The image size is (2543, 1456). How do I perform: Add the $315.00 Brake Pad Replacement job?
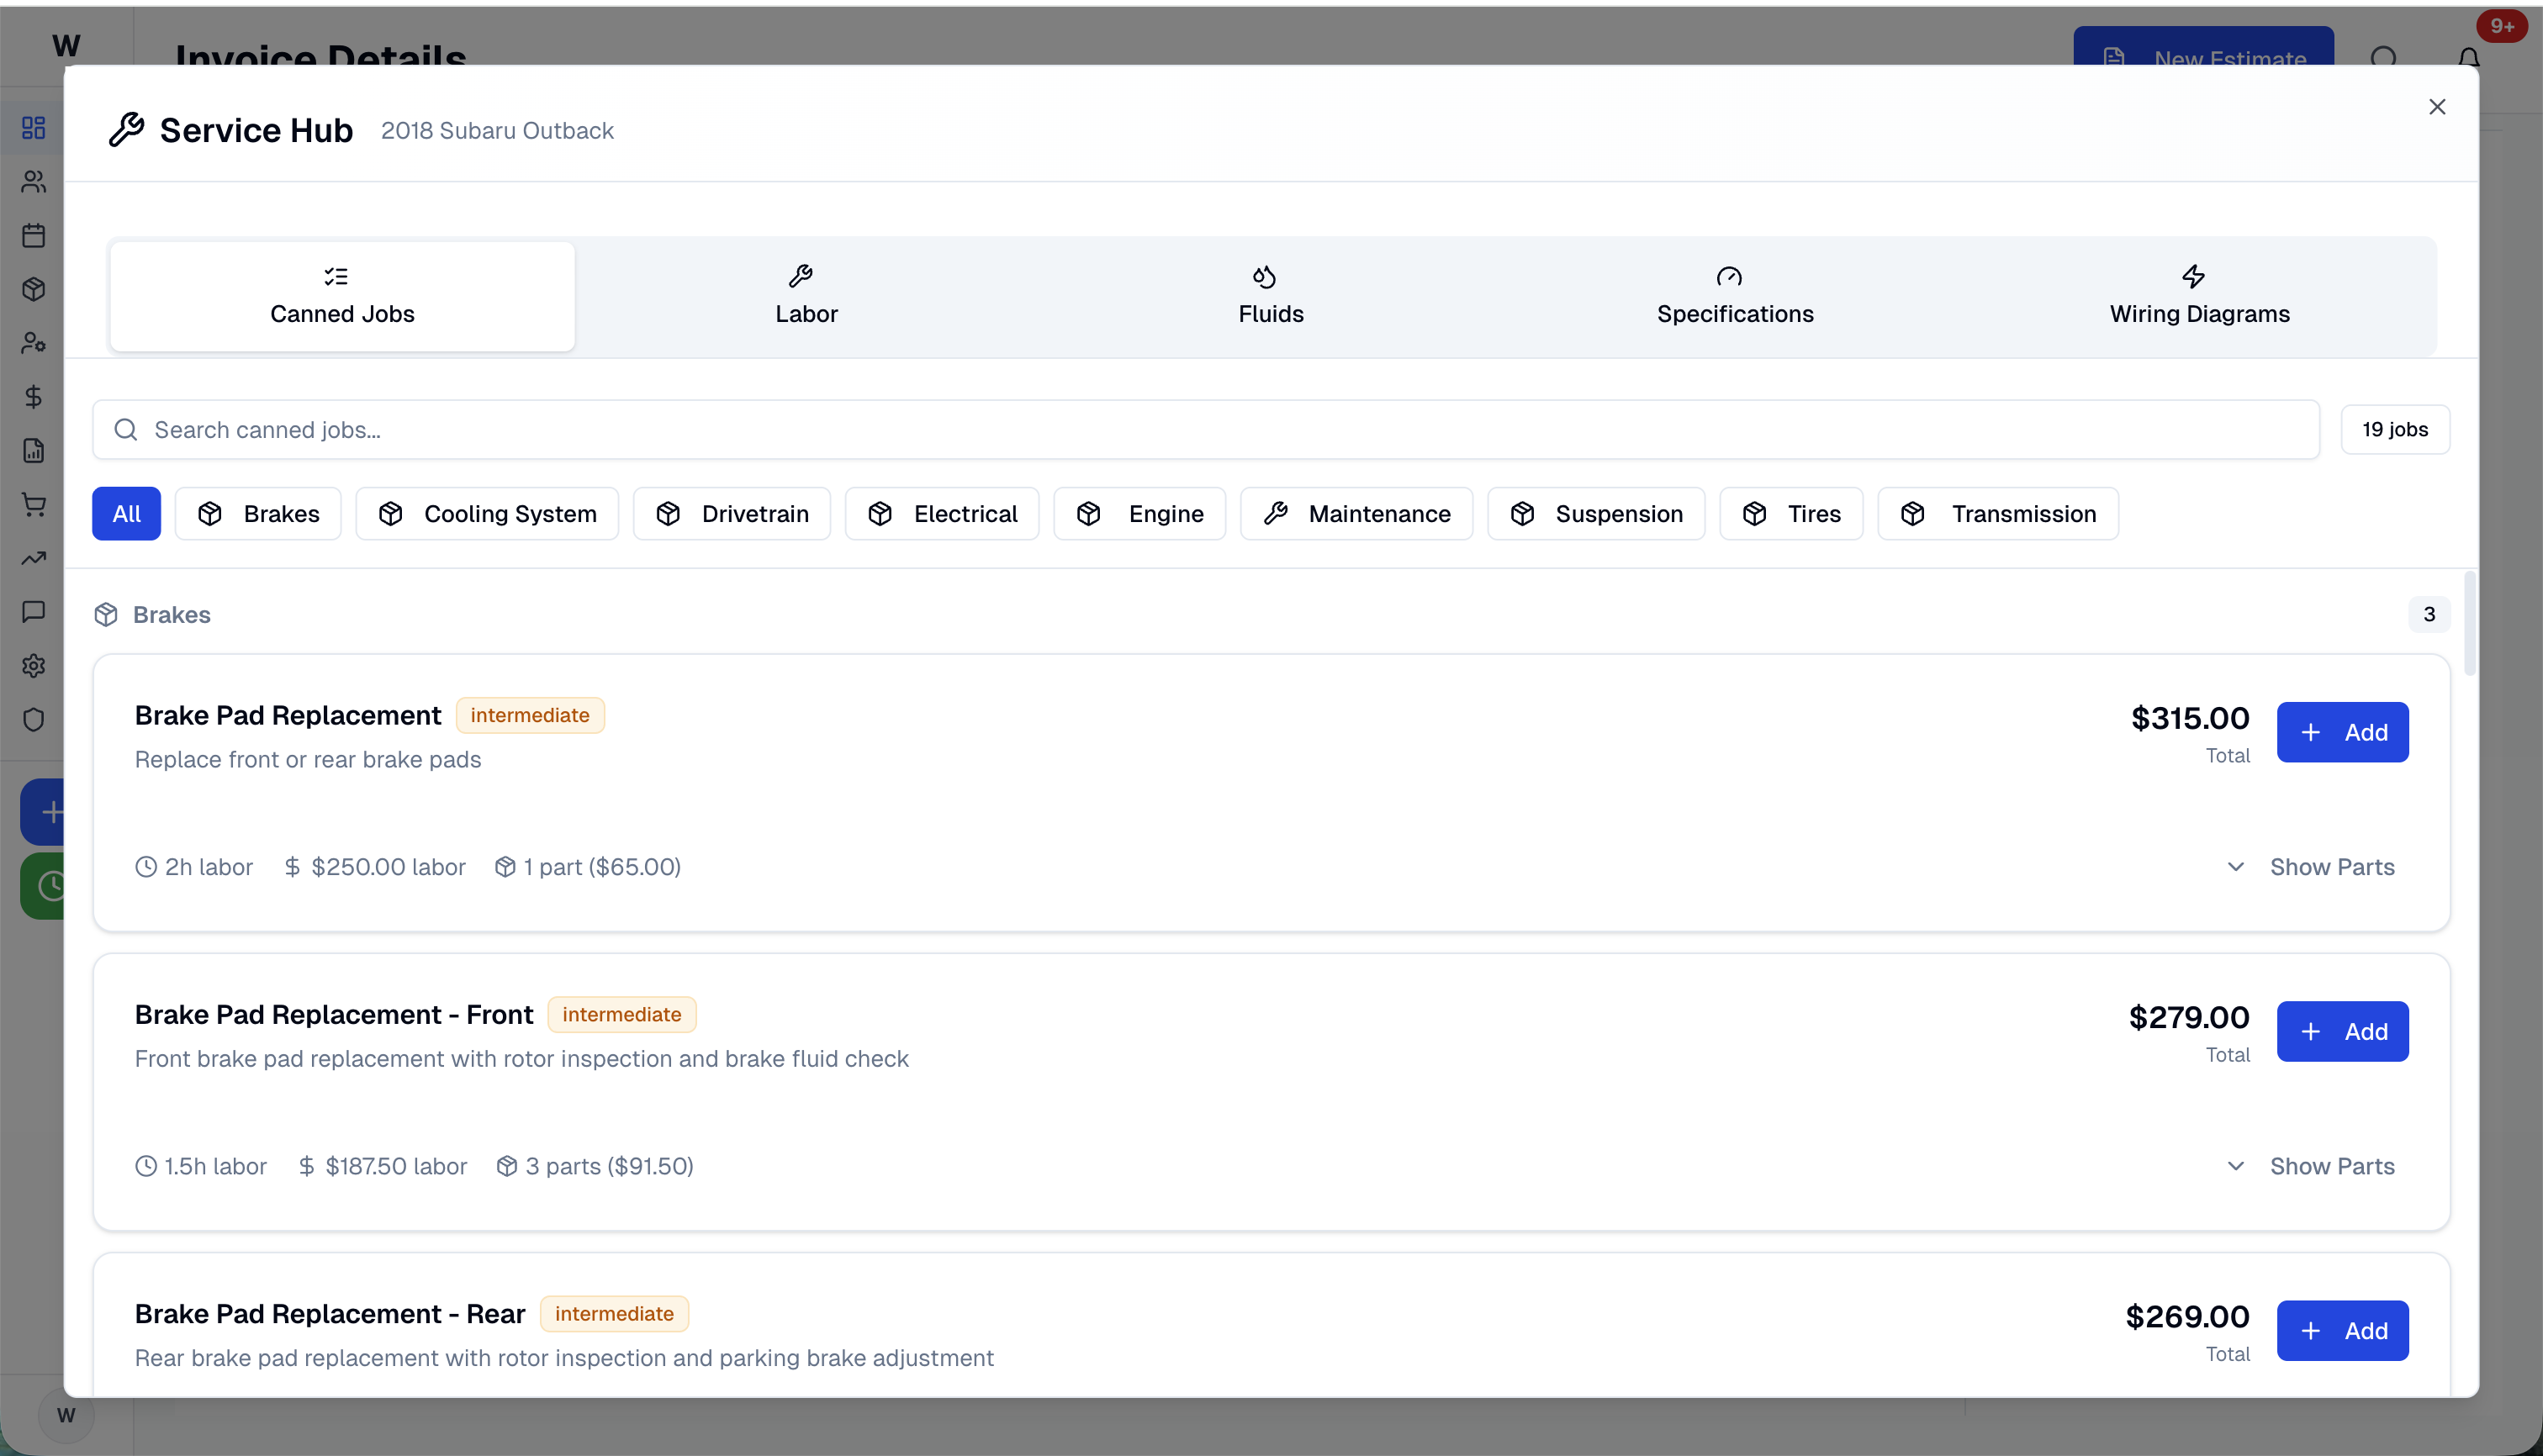pos(2343,732)
